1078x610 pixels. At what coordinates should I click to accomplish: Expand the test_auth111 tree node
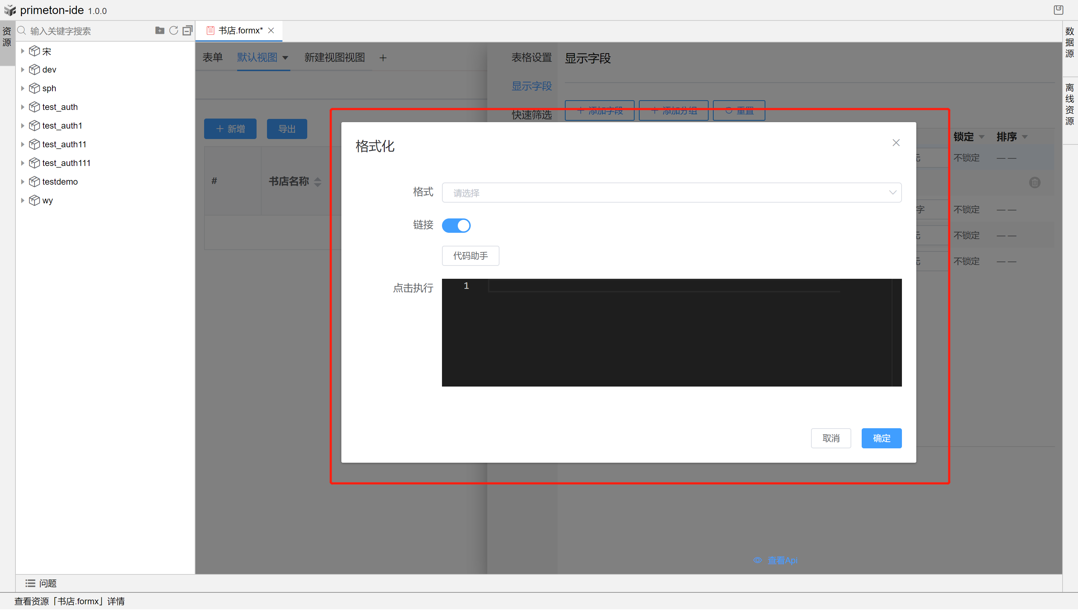pos(23,163)
